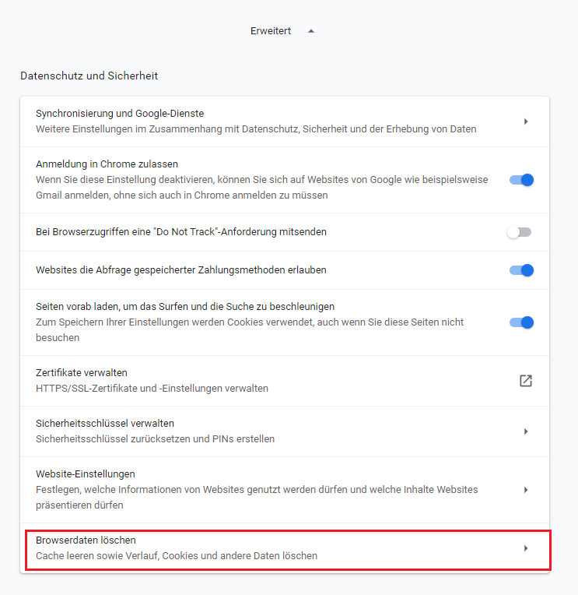Open Website-Einstellungen chevron
This screenshot has height=595, width=578.
[526, 490]
